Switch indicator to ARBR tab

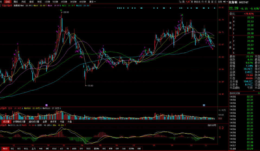74,149
